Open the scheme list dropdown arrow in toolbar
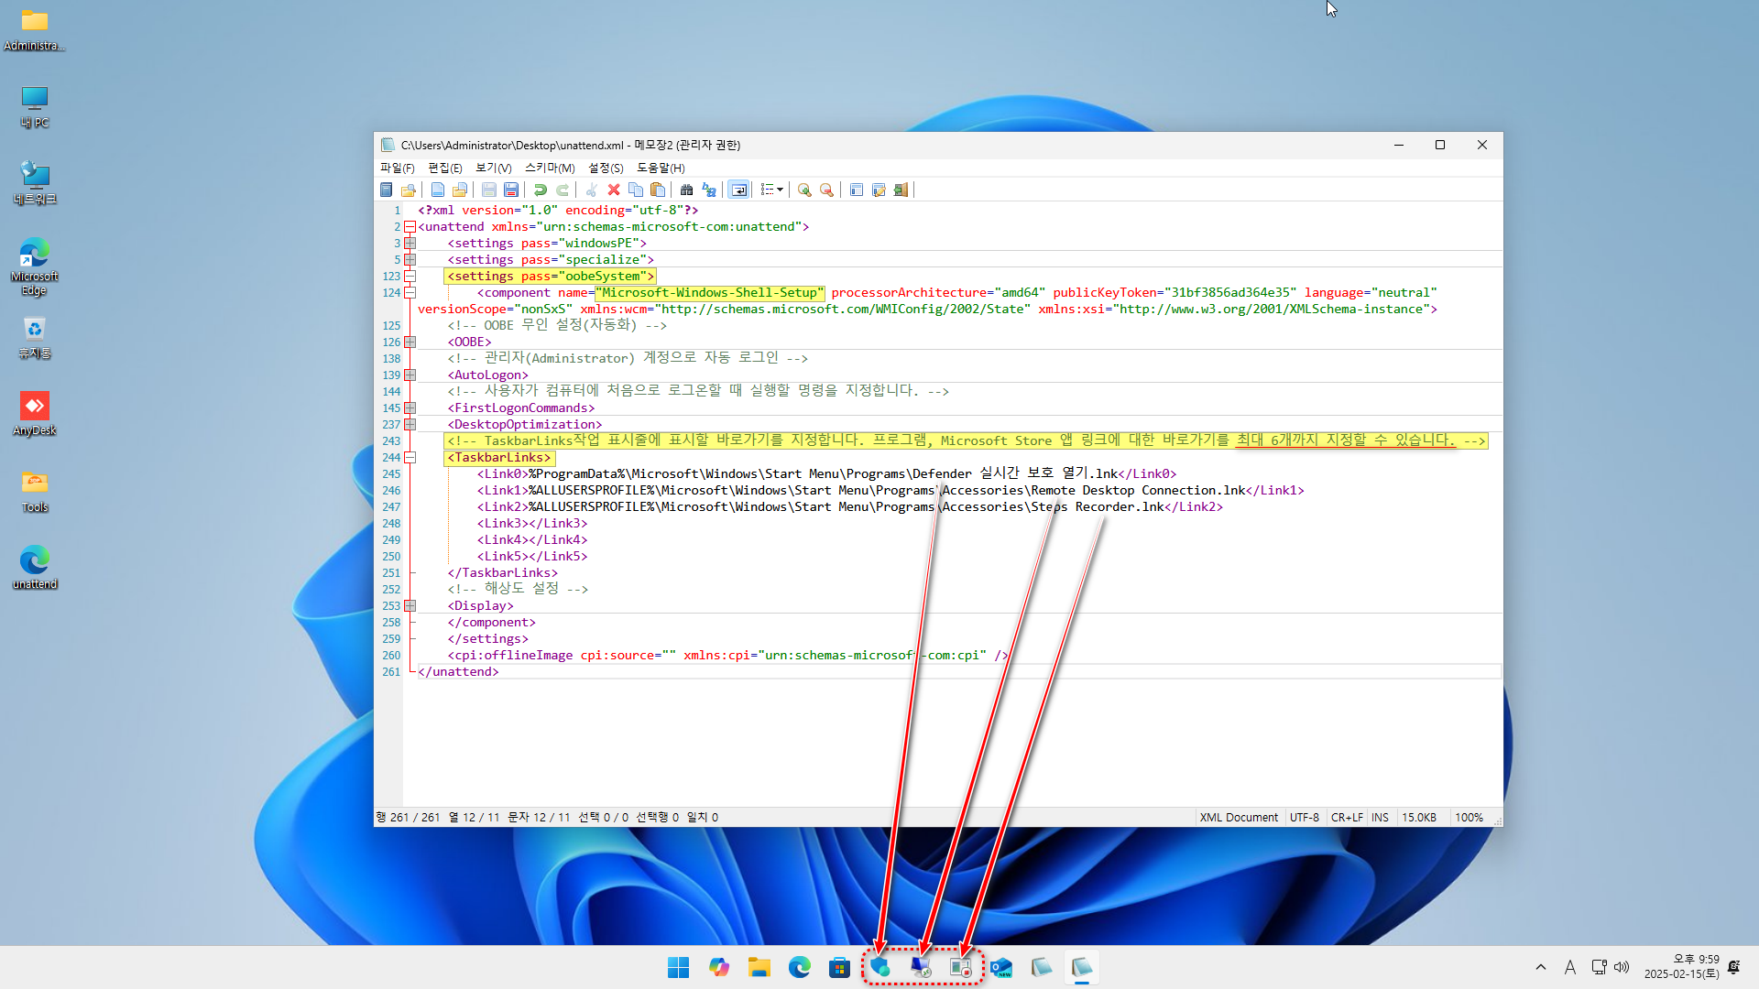This screenshot has width=1759, height=989. 780,190
